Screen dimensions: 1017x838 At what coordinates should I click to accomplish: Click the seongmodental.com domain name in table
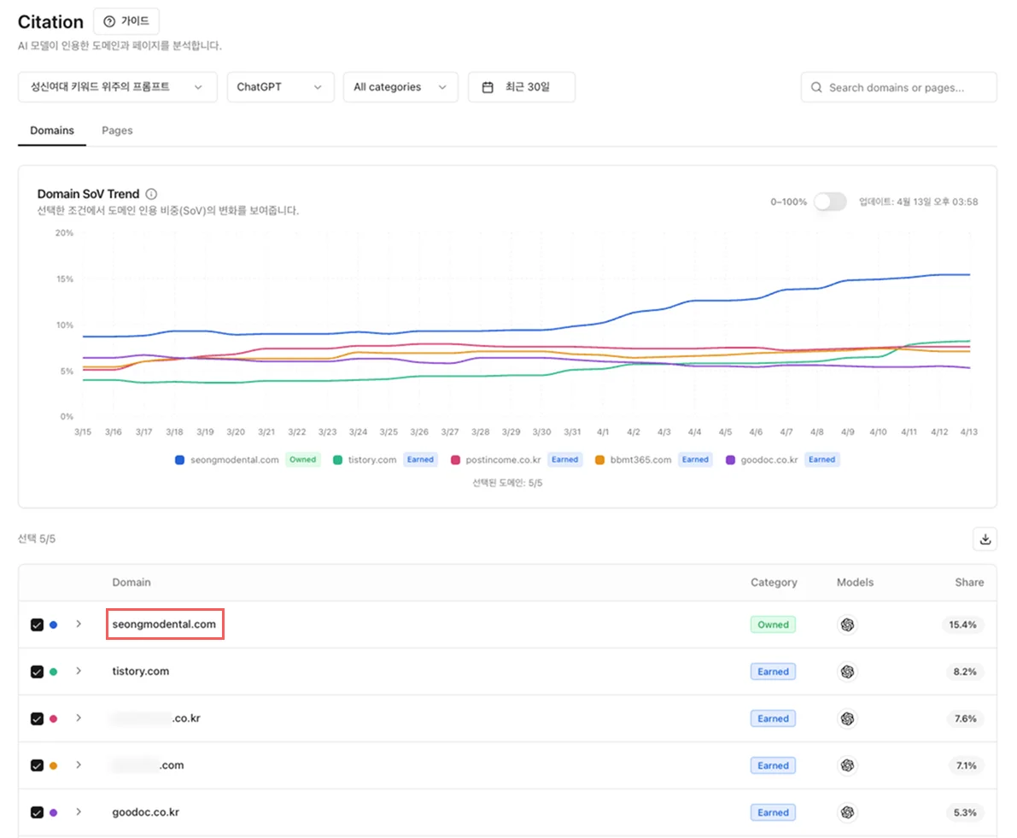[164, 624]
